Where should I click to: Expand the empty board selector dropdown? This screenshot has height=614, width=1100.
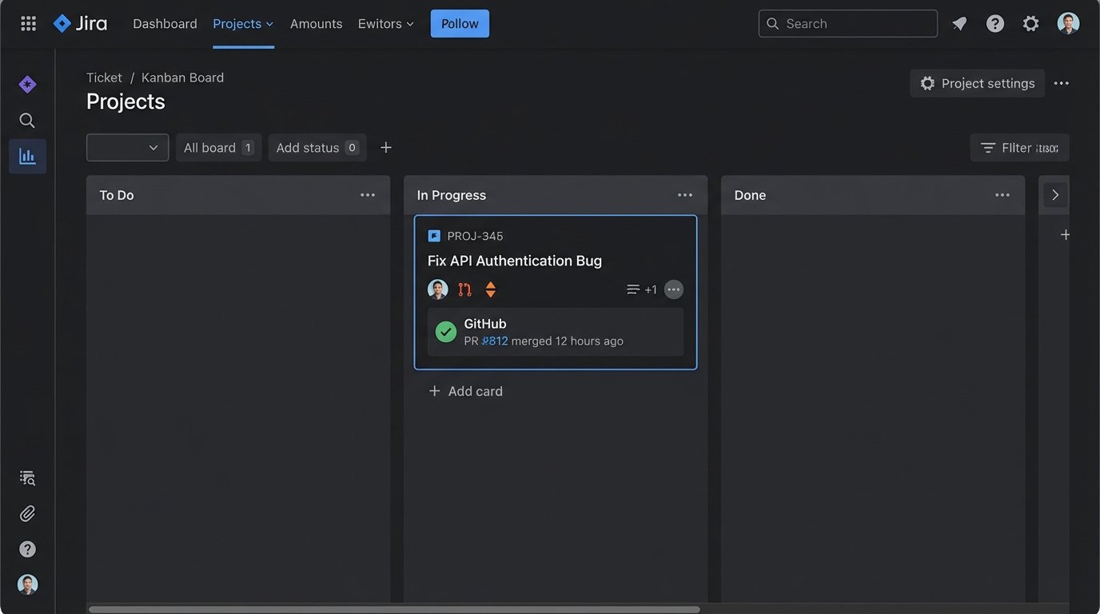pos(127,147)
